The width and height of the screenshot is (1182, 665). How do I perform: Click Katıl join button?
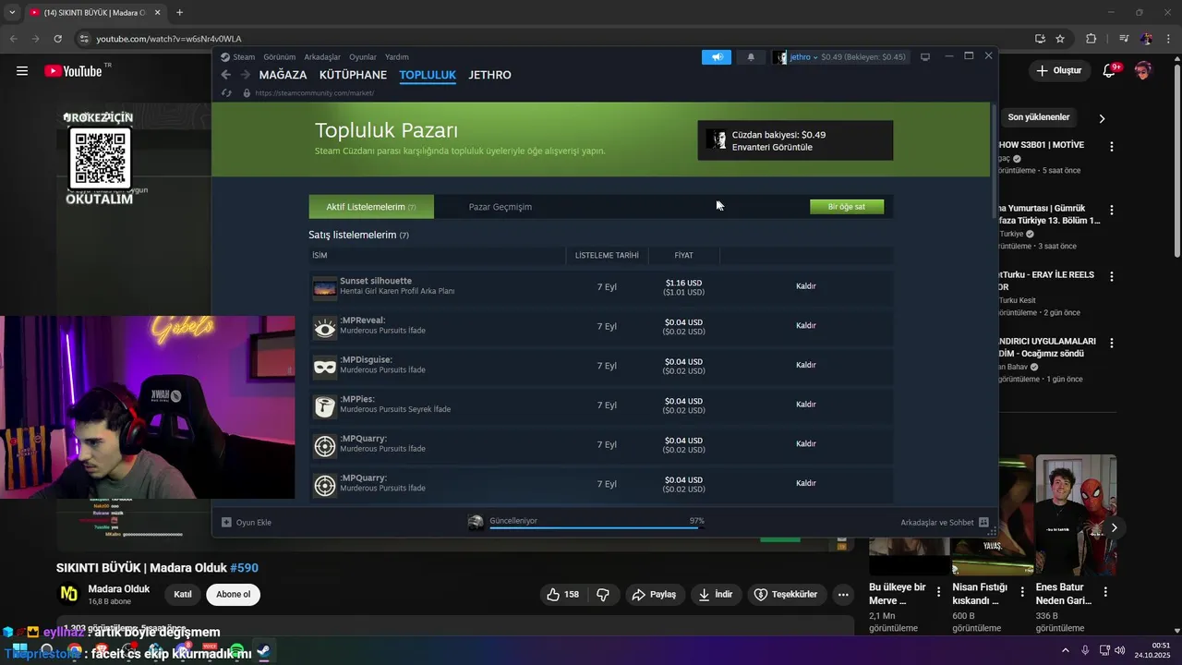coord(183,594)
